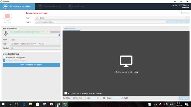Open Microsoft Edge from the taskbar
Image resolution: width=191 pixels, height=107 pixels.
pos(24,104)
